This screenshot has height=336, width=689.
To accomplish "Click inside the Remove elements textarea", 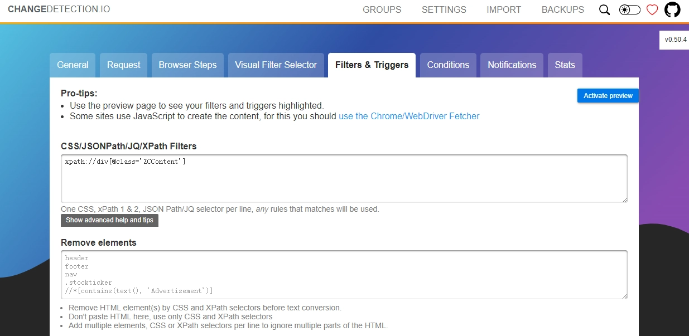I will [344, 275].
